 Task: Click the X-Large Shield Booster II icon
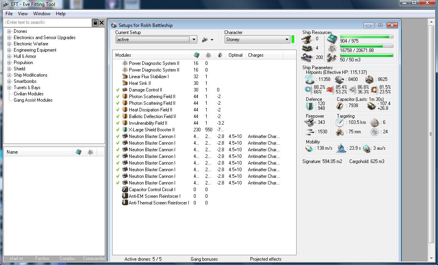pyautogui.click(x=125, y=130)
